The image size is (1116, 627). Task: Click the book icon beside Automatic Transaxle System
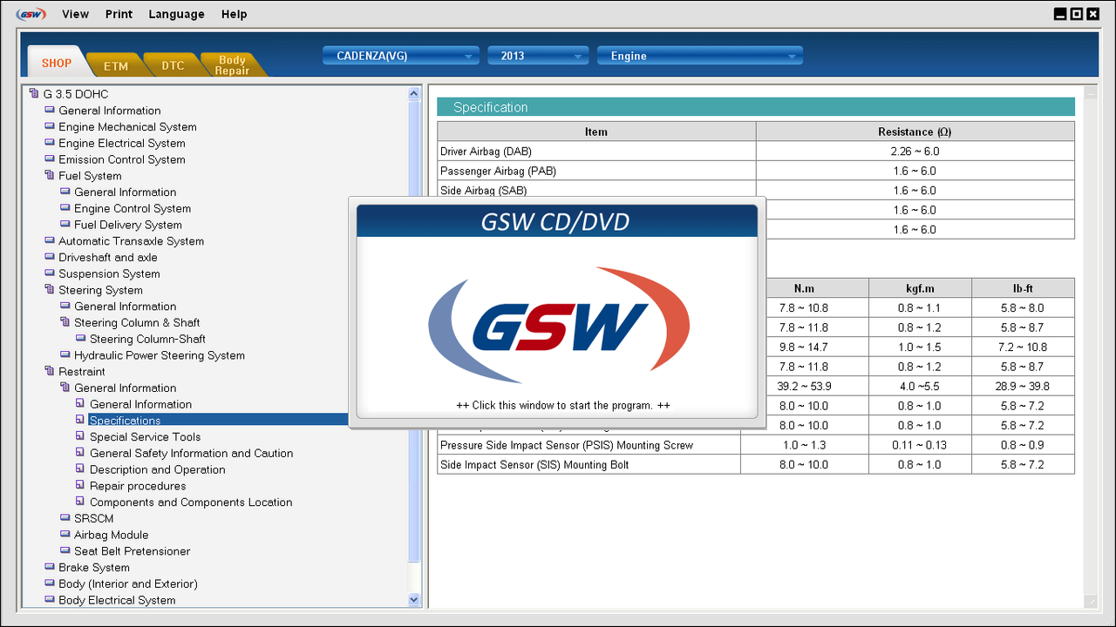click(x=50, y=241)
